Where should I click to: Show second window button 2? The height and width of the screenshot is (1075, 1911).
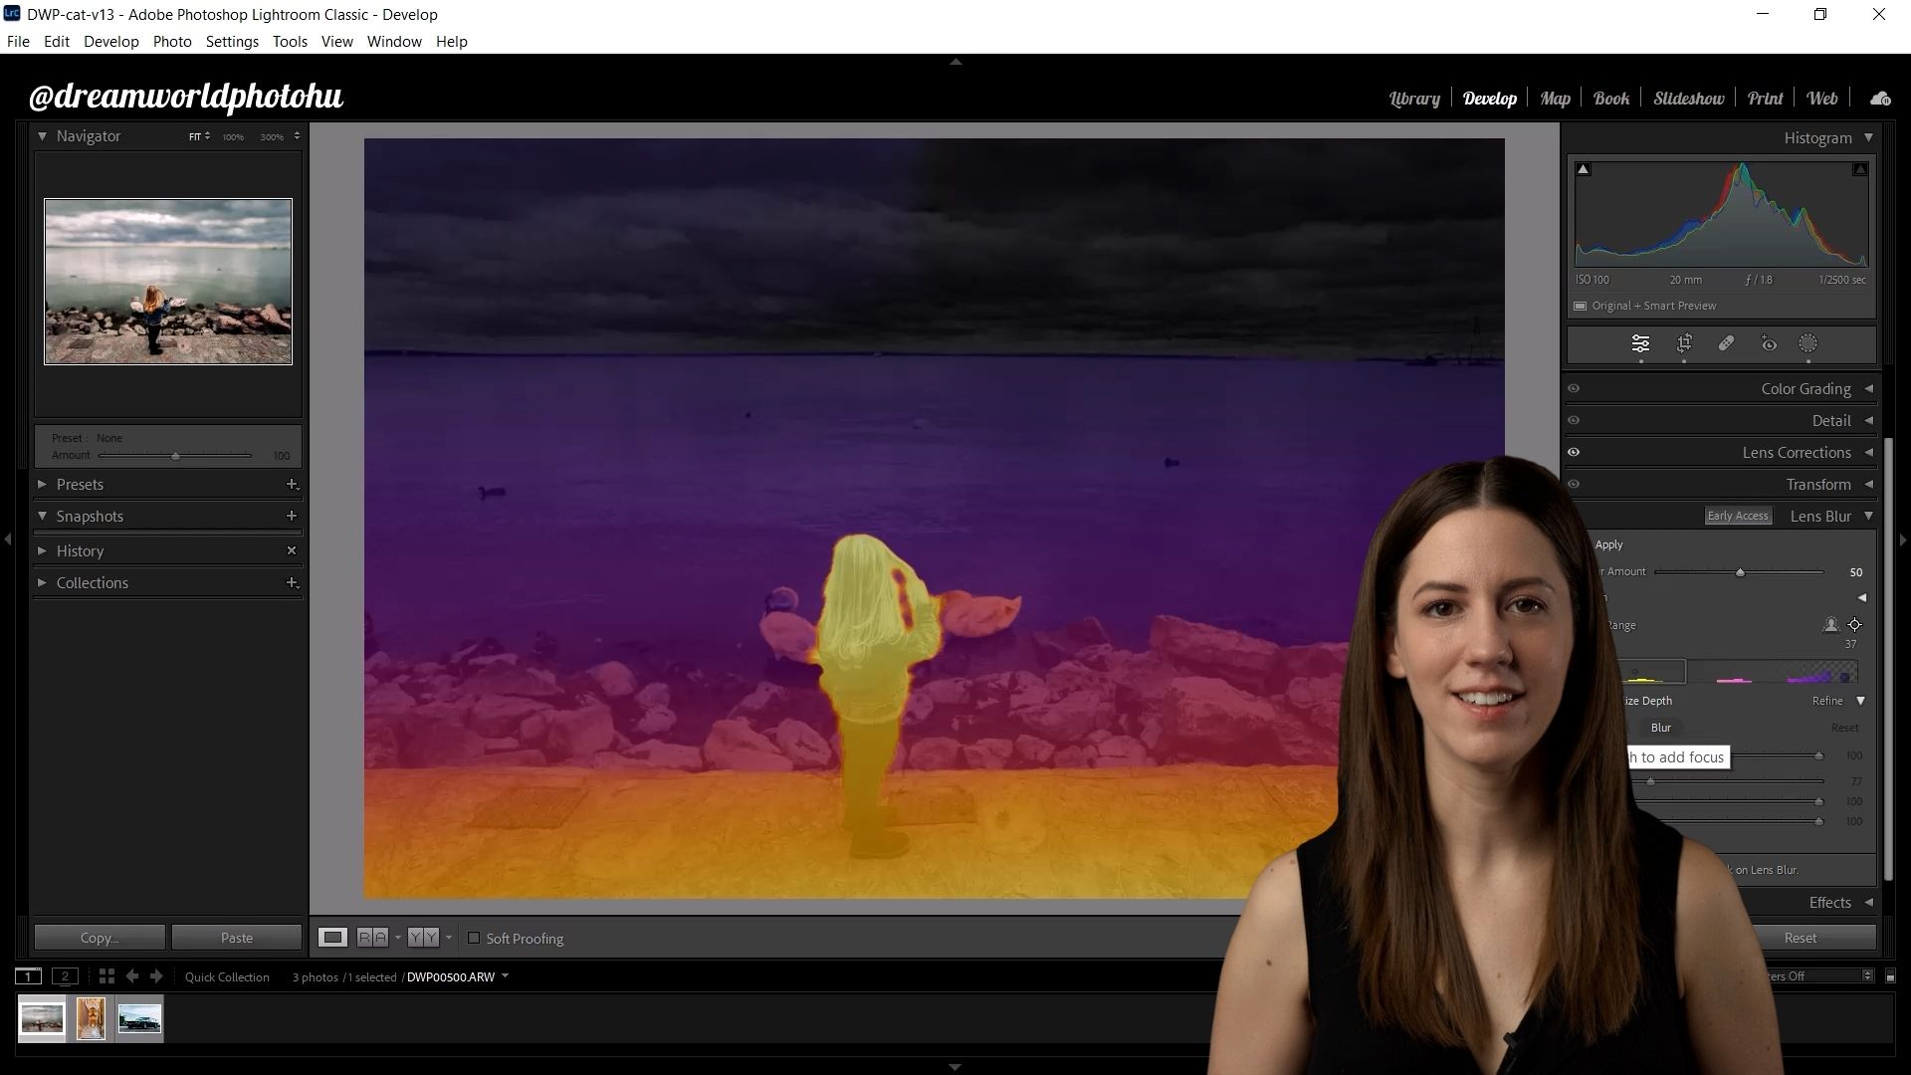(x=65, y=976)
